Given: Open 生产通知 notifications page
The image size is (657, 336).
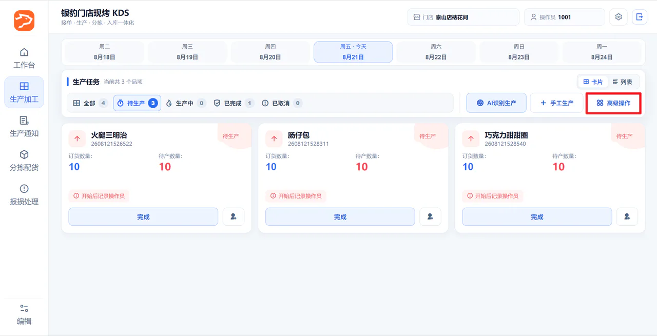Looking at the screenshot, I should (24, 127).
